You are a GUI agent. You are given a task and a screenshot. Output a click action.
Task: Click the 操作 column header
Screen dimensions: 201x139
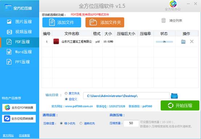[186, 33]
